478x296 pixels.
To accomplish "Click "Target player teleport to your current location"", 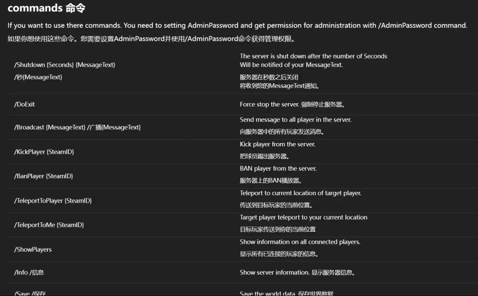I will (x=303, y=217).
